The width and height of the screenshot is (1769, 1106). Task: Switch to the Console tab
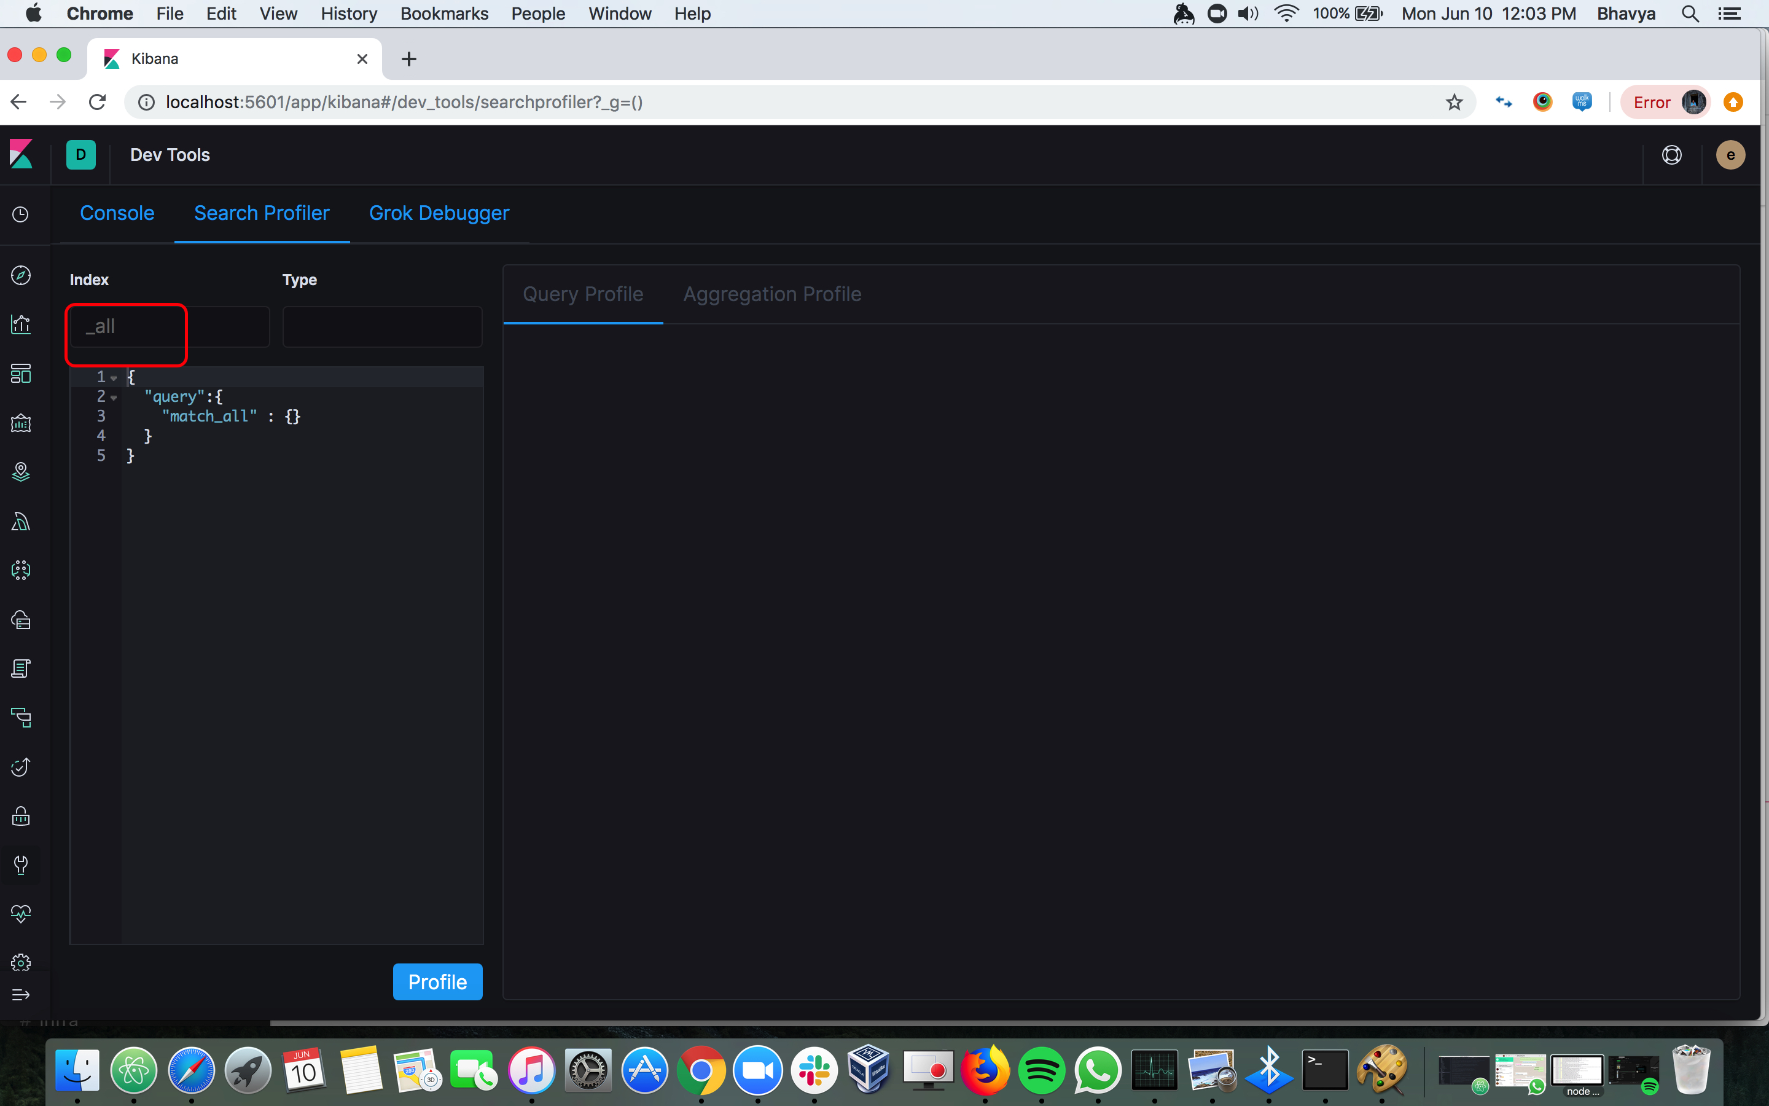click(117, 213)
